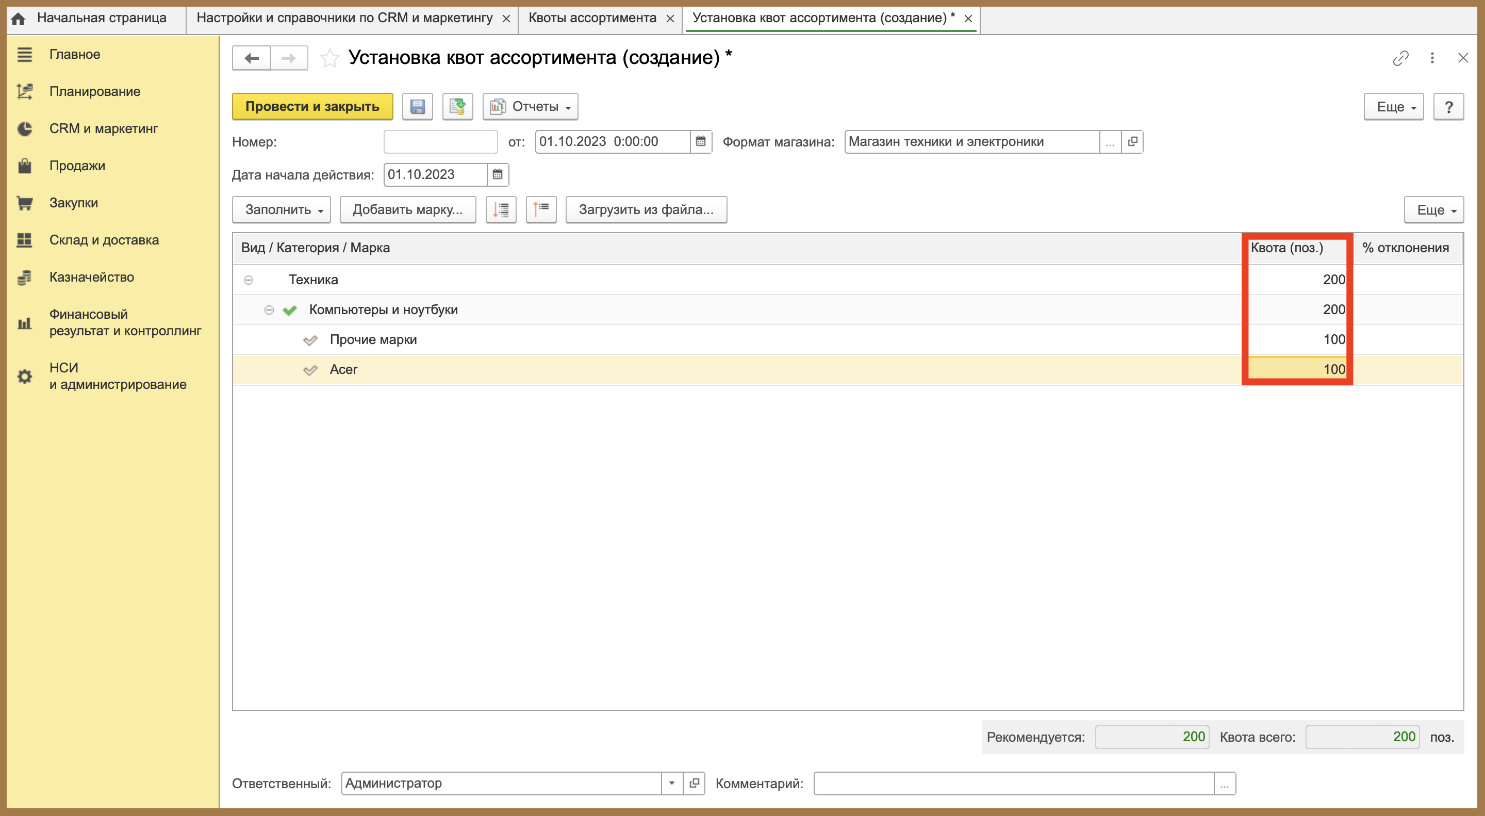The image size is (1485, 816).
Task: Expand the Отчеты dropdown
Action: [531, 107]
